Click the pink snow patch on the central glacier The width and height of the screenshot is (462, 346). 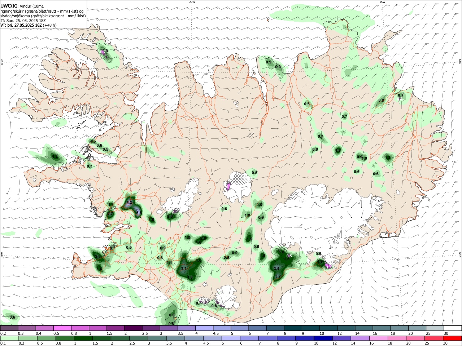228,186
